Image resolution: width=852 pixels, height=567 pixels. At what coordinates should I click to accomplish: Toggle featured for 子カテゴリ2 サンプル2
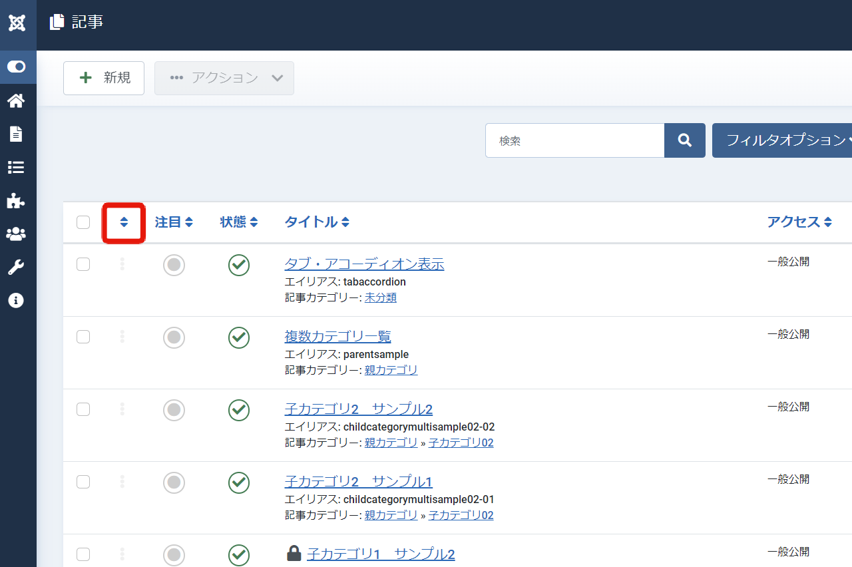click(x=174, y=410)
